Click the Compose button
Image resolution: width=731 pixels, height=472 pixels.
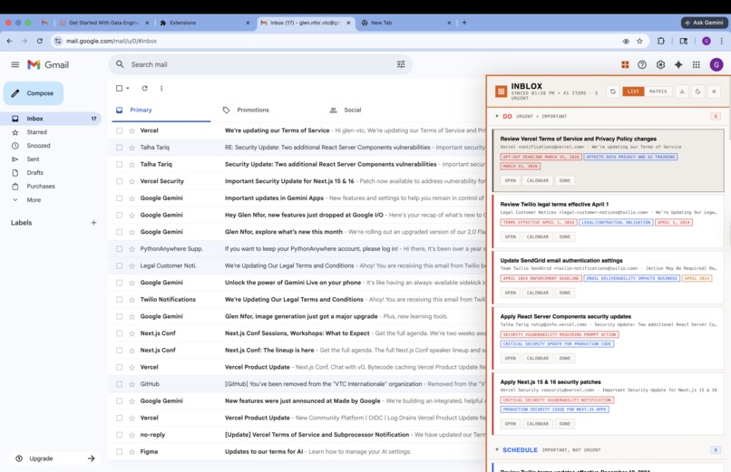tap(34, 93)
